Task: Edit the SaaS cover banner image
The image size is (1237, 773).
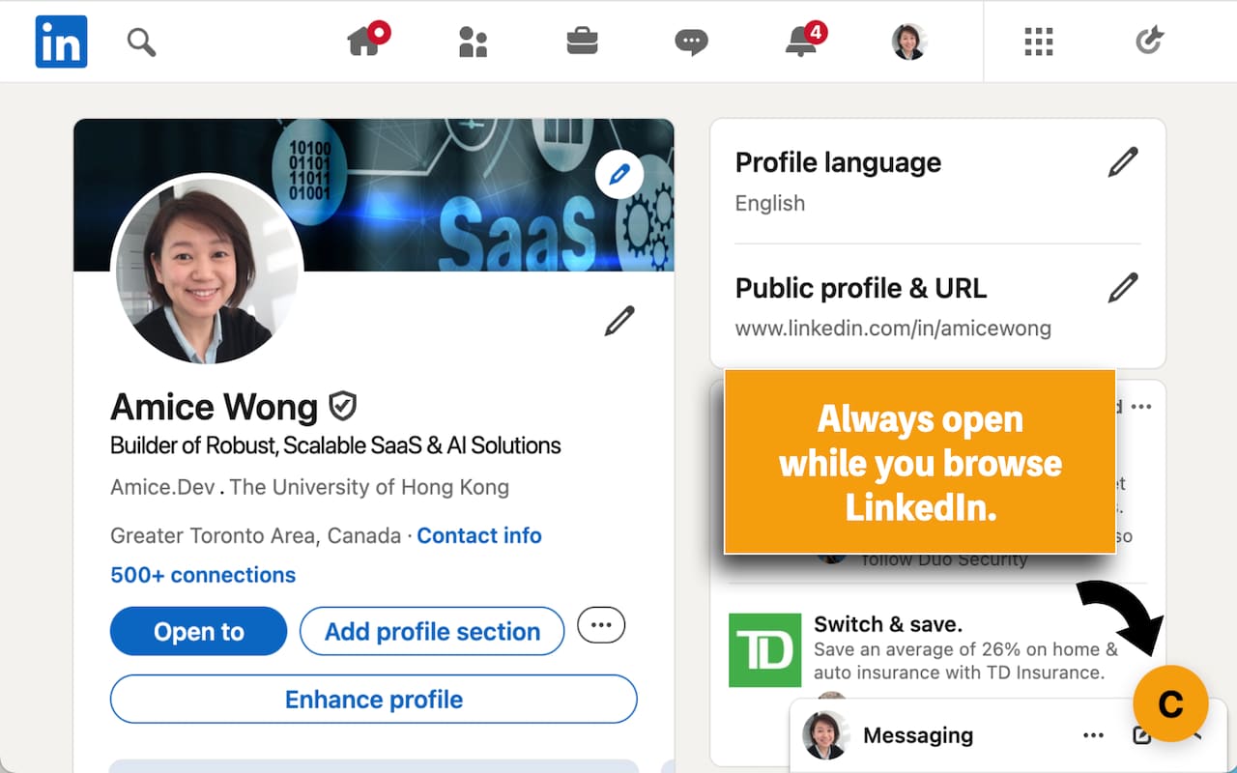Action: (x=619, y=175)
